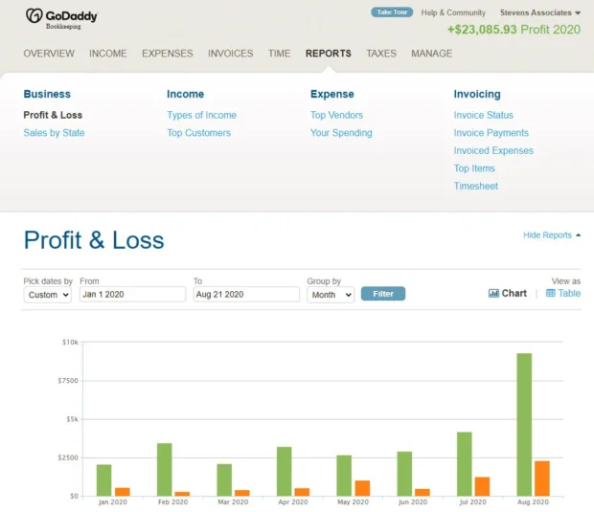Open the TIME tab
Screen dimensions: 594x512
tap(279, 54)
